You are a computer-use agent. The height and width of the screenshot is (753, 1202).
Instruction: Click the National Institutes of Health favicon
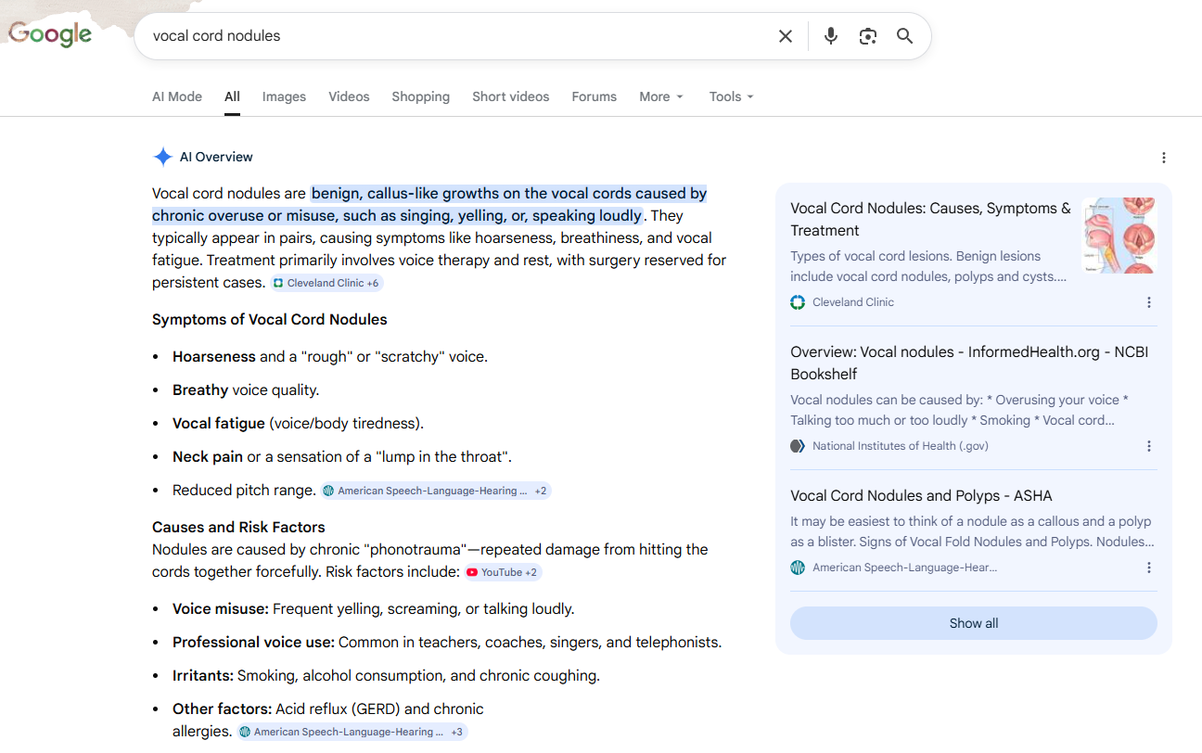pyautogui.click(x=798, y=446)
